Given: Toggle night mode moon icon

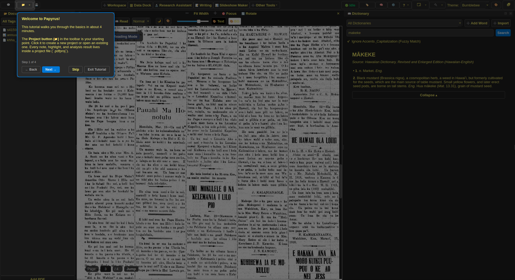Looking at the screenshot, I should point(159,21).
